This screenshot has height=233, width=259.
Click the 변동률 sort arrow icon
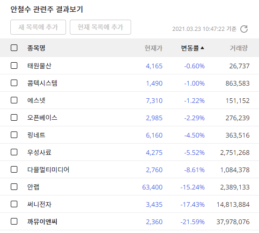[x=202, y=48]
